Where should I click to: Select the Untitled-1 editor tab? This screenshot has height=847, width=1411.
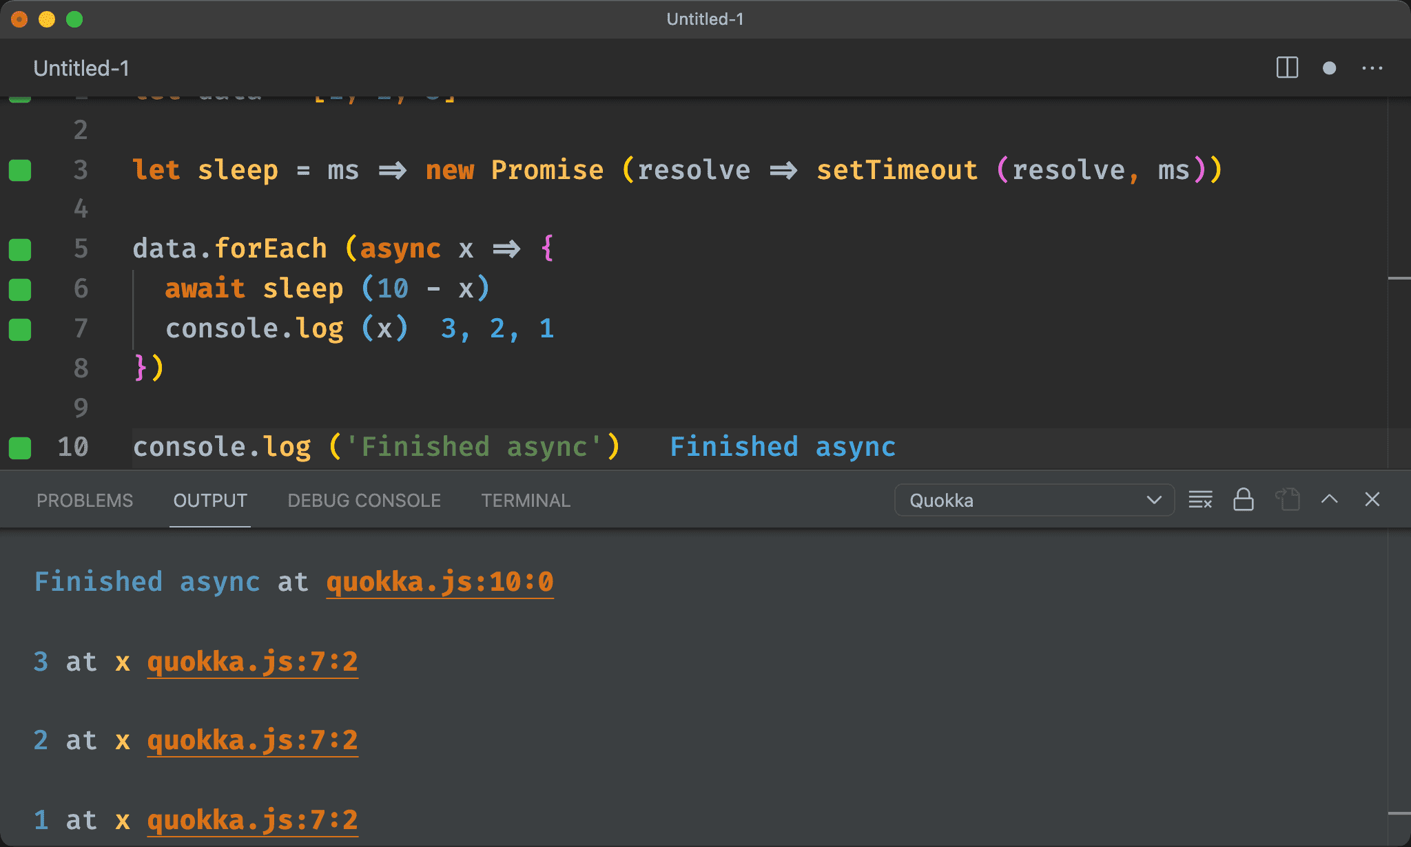81,68
